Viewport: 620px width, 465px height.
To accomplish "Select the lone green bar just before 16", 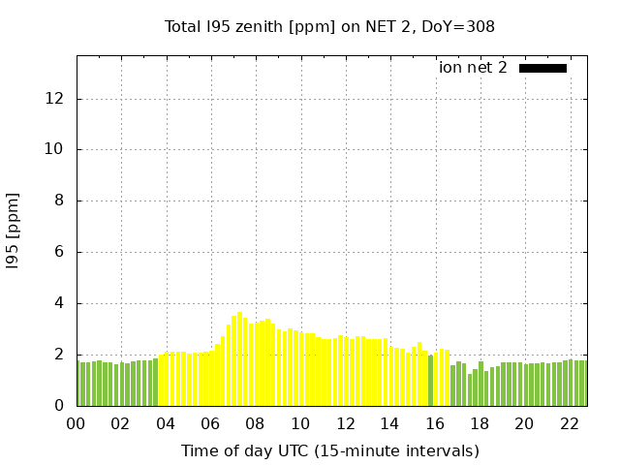I will pyautogui.click(x=430, y=381).
